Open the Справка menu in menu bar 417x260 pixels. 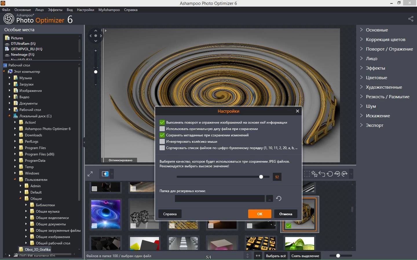tap(131, 10)
